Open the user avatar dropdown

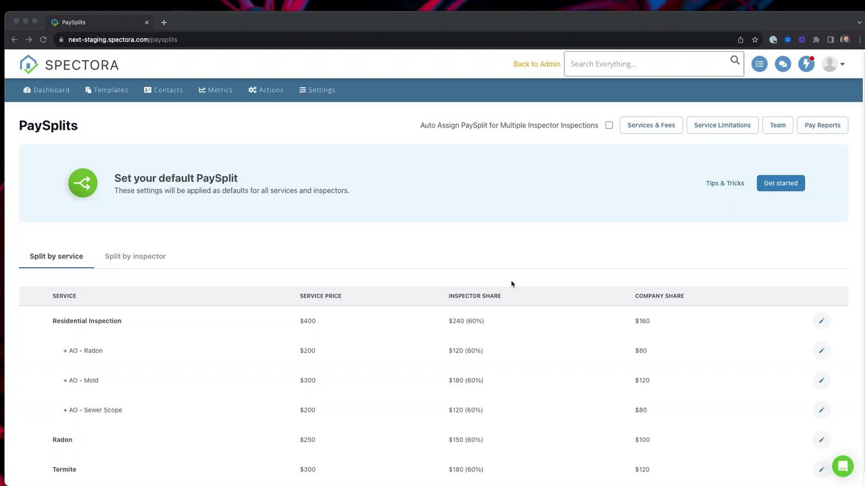(x=833, y=64)
